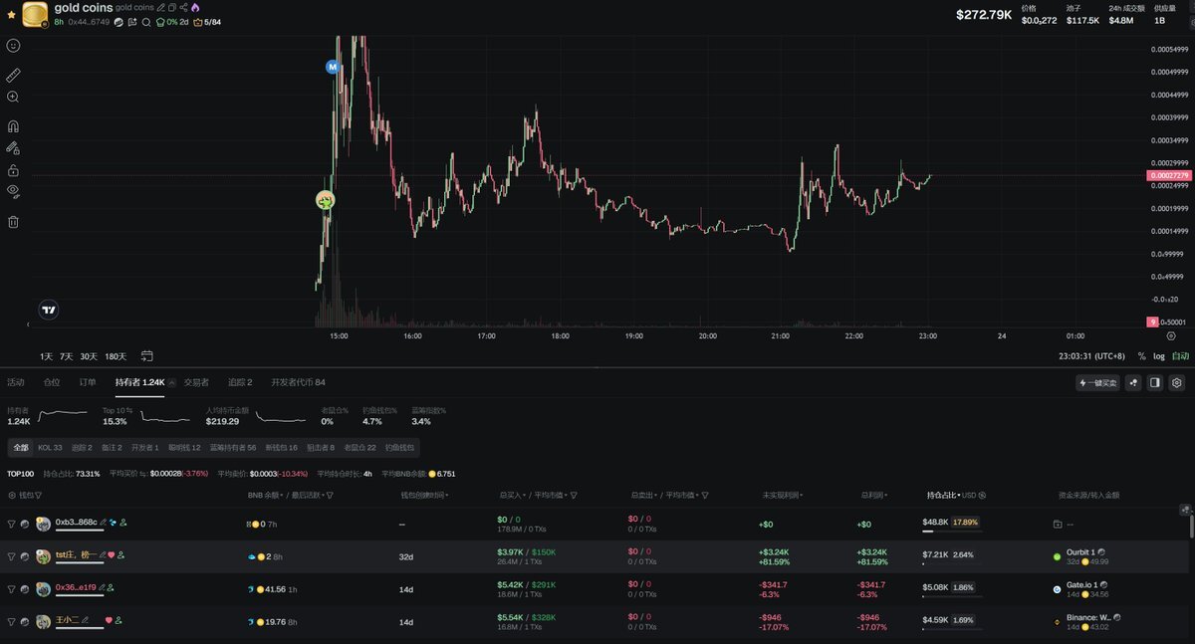Click the blue M marker on chart
1195x644 pixels.
coord(334,66)
